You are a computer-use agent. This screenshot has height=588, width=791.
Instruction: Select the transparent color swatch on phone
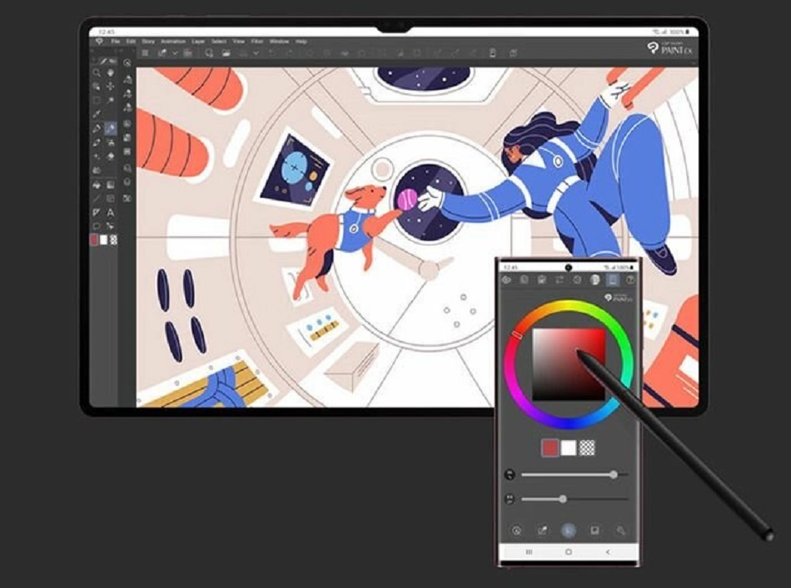[588, 448]
